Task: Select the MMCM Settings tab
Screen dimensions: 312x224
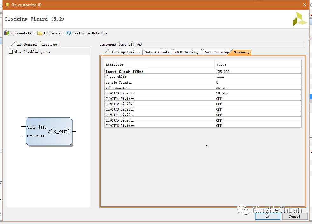Action: [x=187, y=52]
